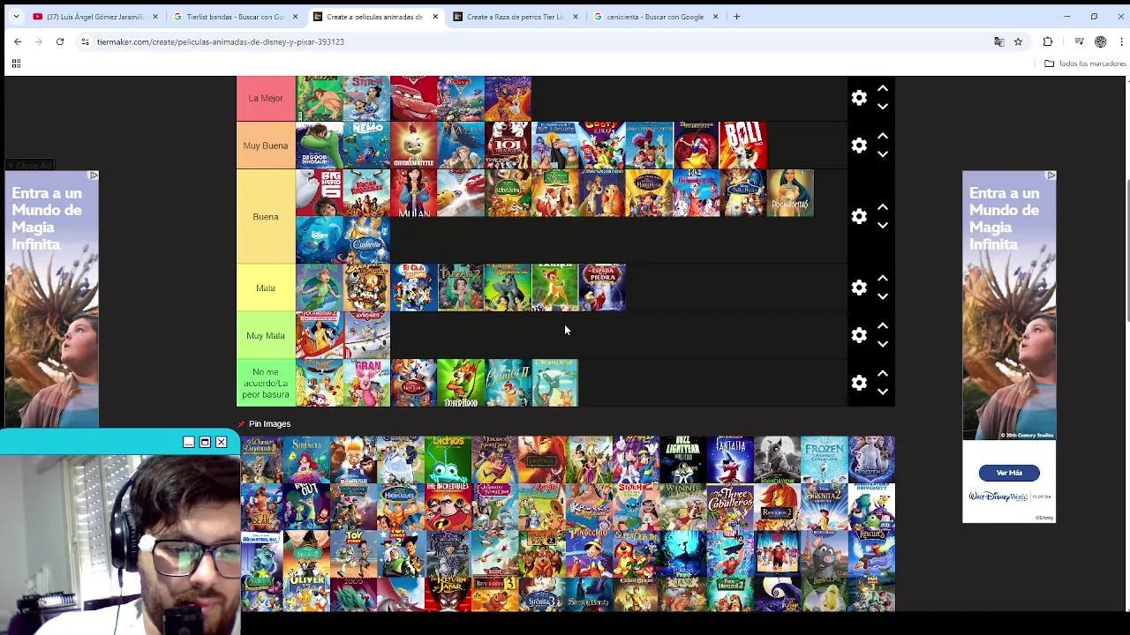Reload the current page
The image size is (1130, 635).
point(60,41)
